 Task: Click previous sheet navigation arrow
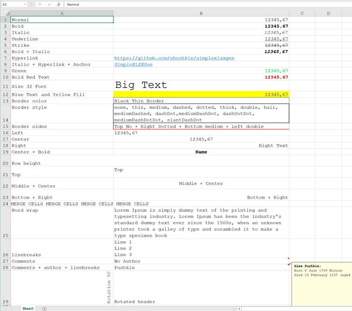point(5,309)
